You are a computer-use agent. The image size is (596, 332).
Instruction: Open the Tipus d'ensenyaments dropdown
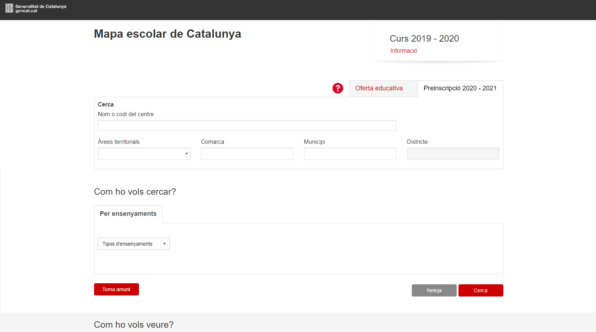[134, 244]
